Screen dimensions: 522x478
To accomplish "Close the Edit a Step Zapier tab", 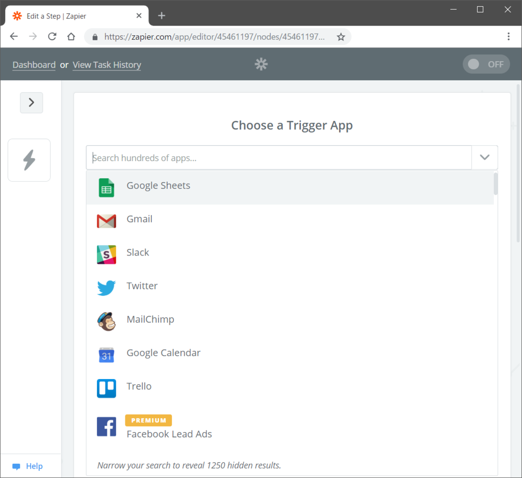I will [x=139, y=16].
